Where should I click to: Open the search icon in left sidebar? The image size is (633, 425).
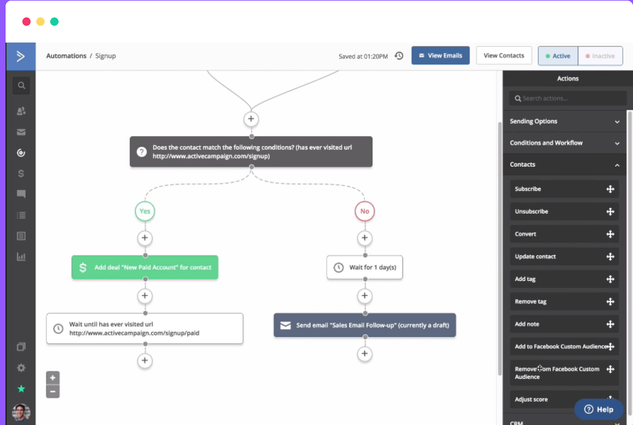(21, 85)
